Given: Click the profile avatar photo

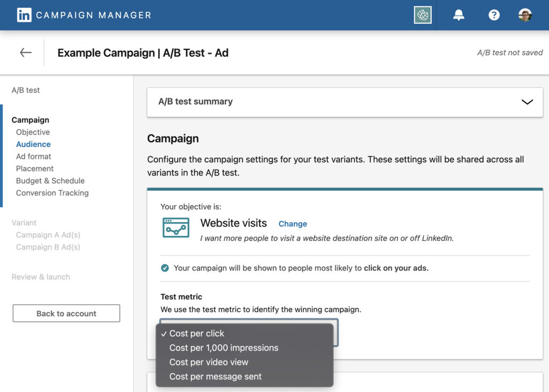Looking at the screenshot, I should point(524,15).
